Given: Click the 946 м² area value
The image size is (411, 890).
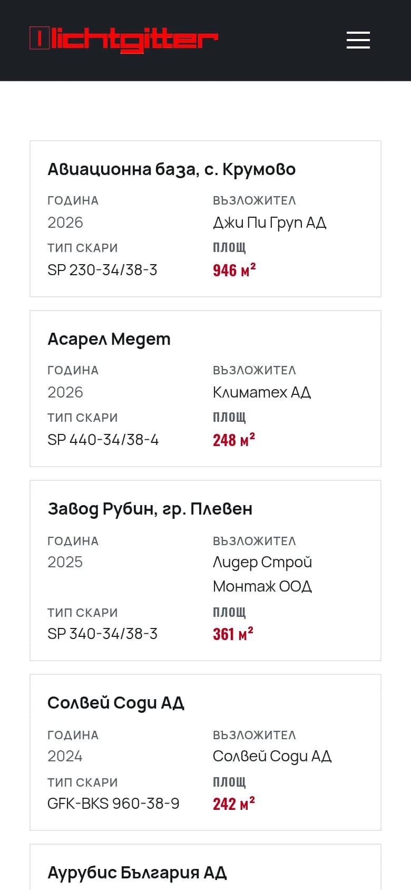Looking at the screenshot, I should (x=234, y=270).
